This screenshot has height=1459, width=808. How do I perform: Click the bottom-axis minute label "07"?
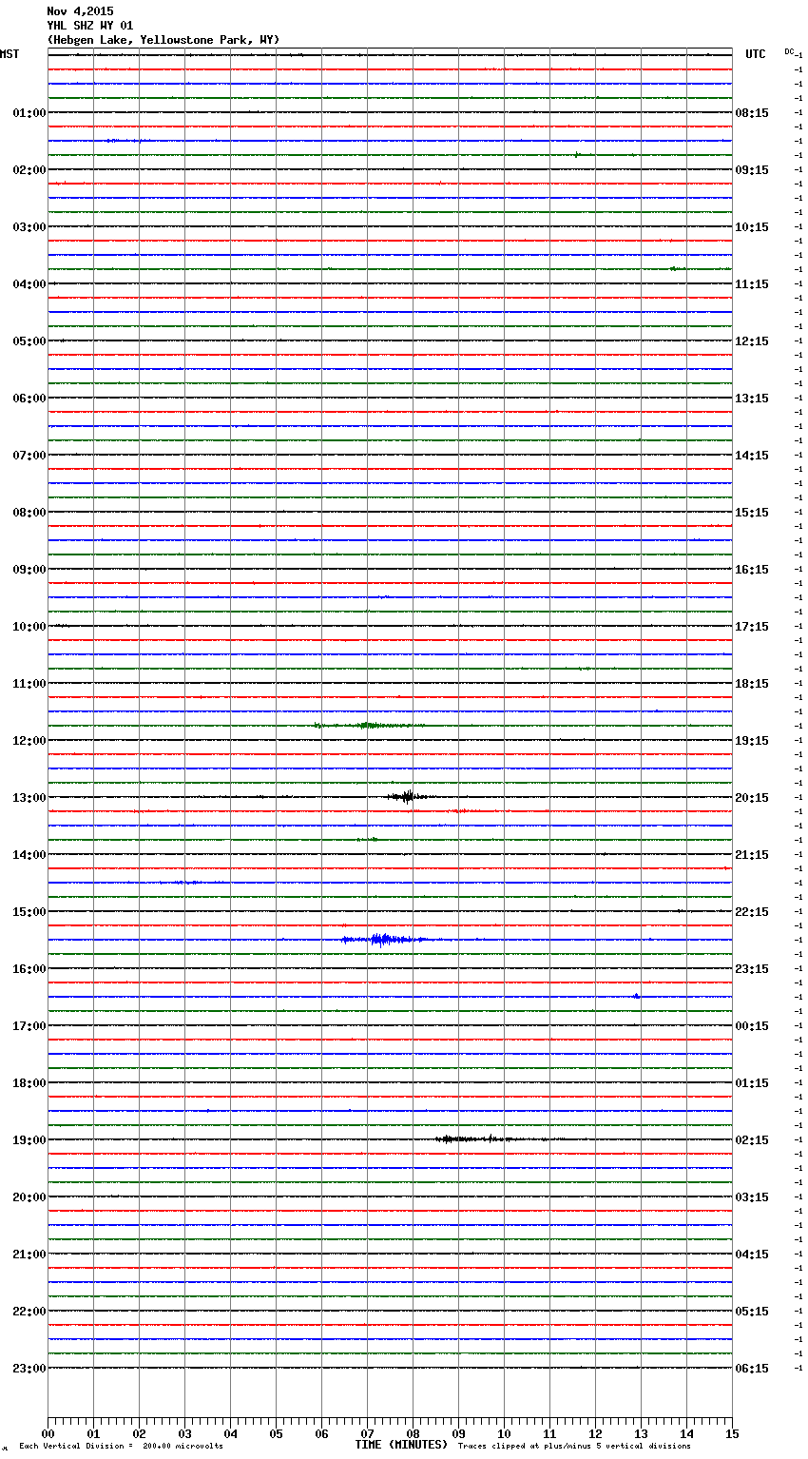pos(367,1433)
